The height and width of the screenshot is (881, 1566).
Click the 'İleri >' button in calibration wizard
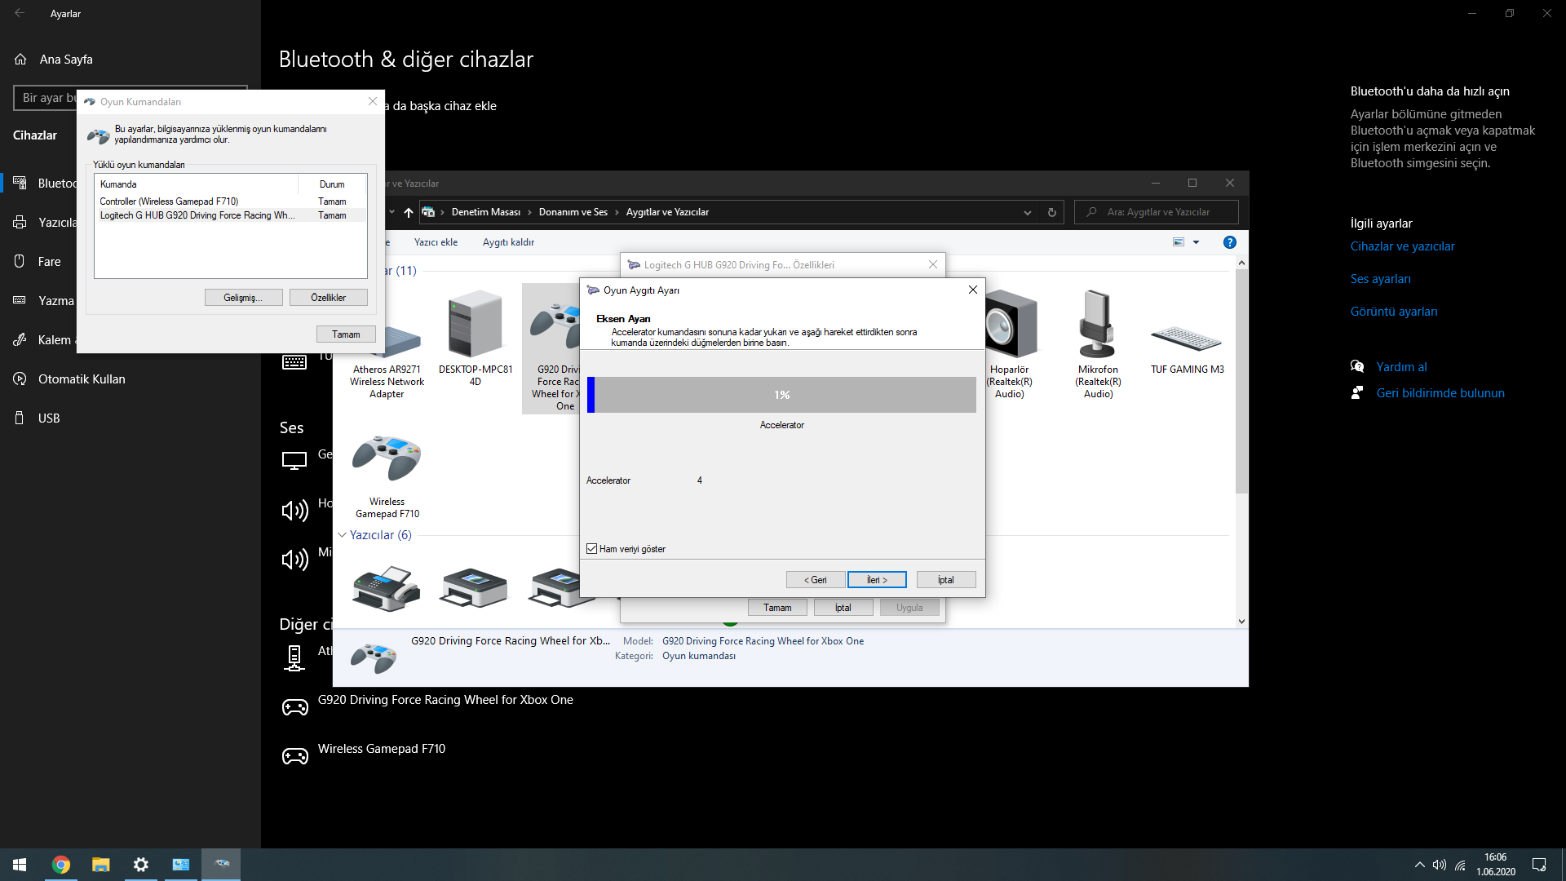point(877,580)
